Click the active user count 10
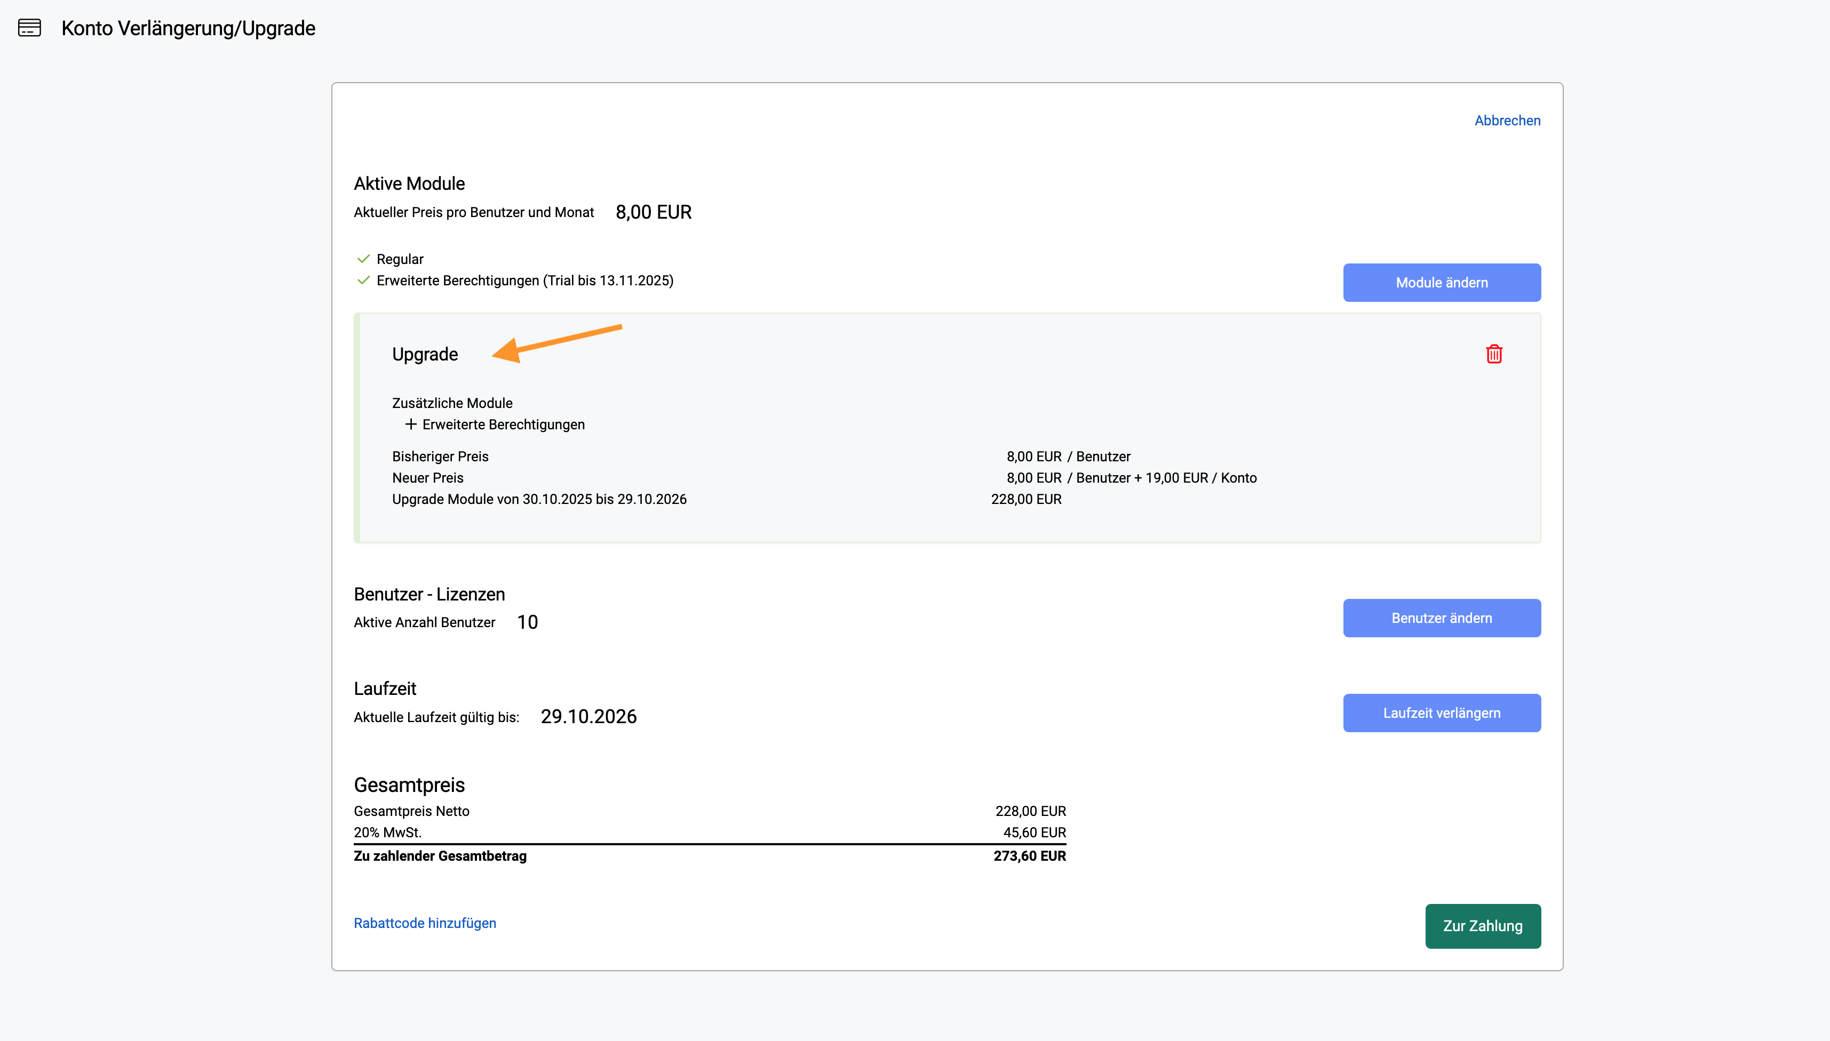 click(x=528, y=622)
